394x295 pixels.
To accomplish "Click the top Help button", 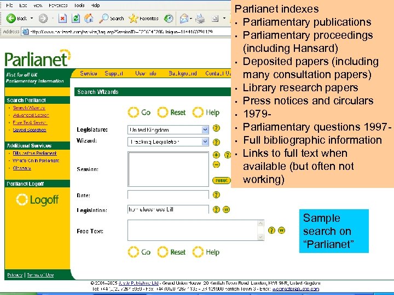I will [x=206, y=113].
